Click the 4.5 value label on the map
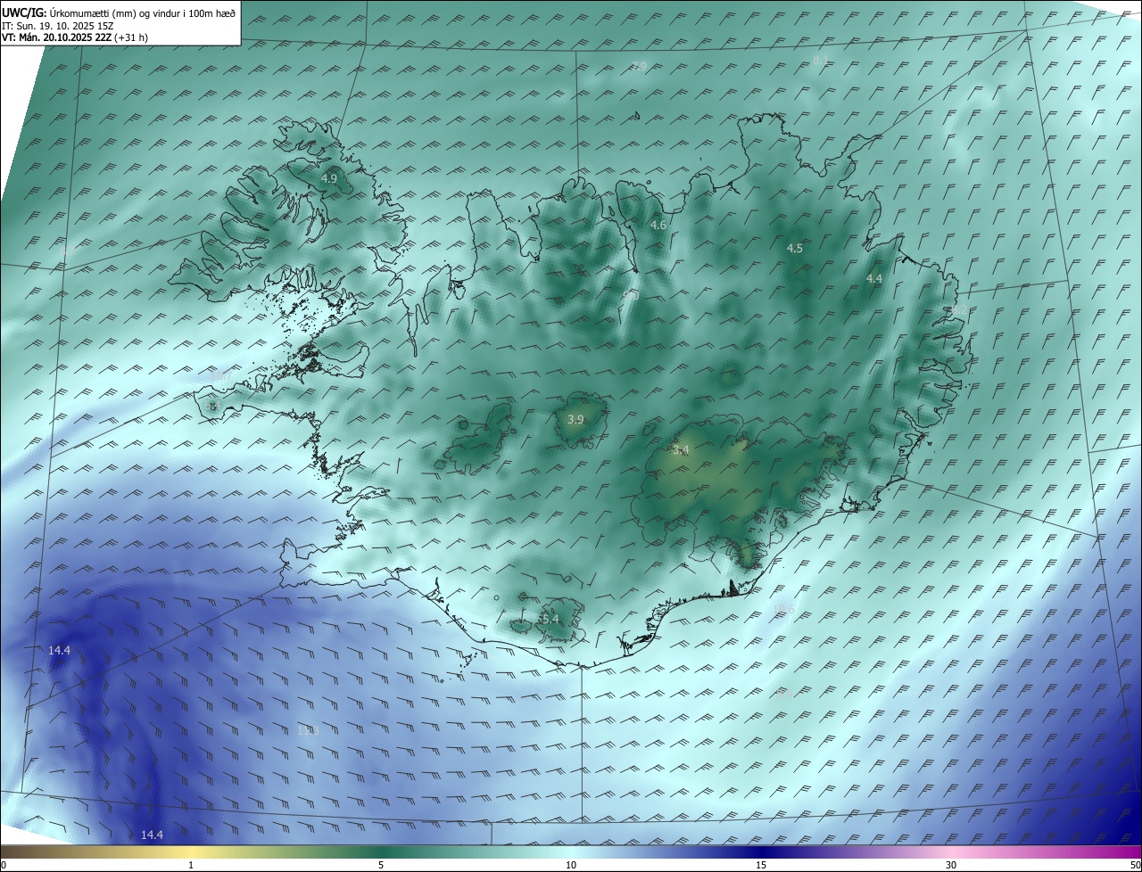The image size is (1142, 872). [795, 249]
